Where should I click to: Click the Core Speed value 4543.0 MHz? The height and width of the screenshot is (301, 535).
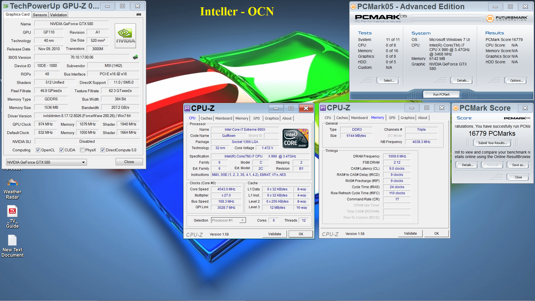tap(227, 189)
